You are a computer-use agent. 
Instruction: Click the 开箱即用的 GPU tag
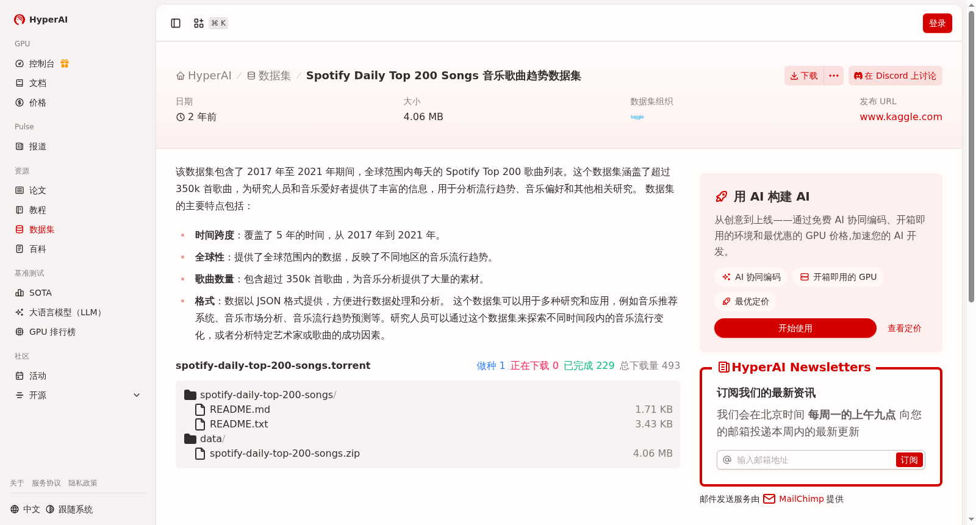click(838, 277)
